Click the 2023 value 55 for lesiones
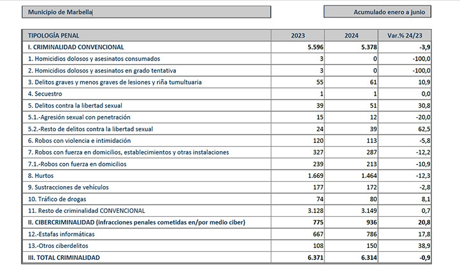This screenshot has height=269, width=460. [320, 82]
